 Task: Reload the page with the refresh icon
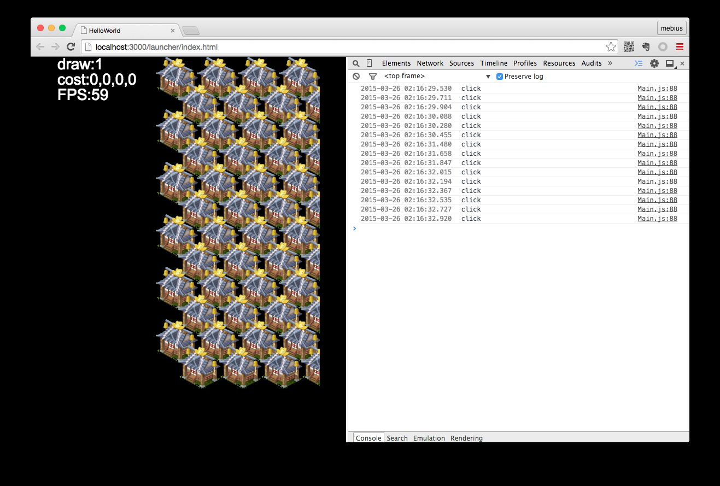pos(71,47)
